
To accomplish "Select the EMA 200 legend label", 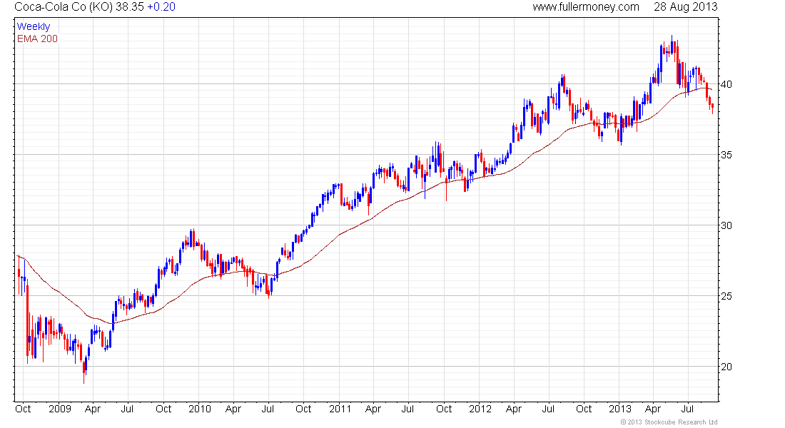I will pos(38,39).
